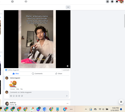The height and width of the screenshot is (112, 125).
Task: Open the blue Chromium icon in the taskbar
Action: [44, 109]
